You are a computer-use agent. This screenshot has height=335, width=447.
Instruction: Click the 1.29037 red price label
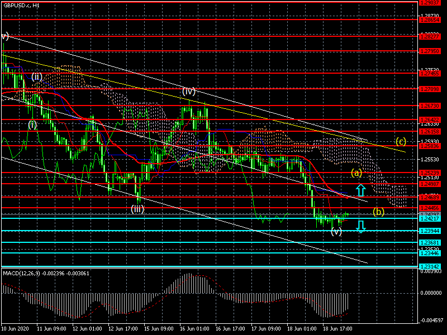(429, 3)
